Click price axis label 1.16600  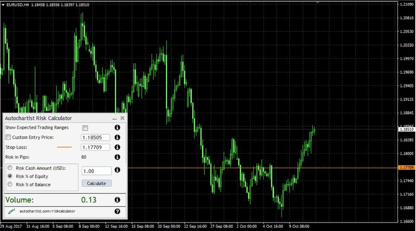pyautogui.click(x=407, y=221)
